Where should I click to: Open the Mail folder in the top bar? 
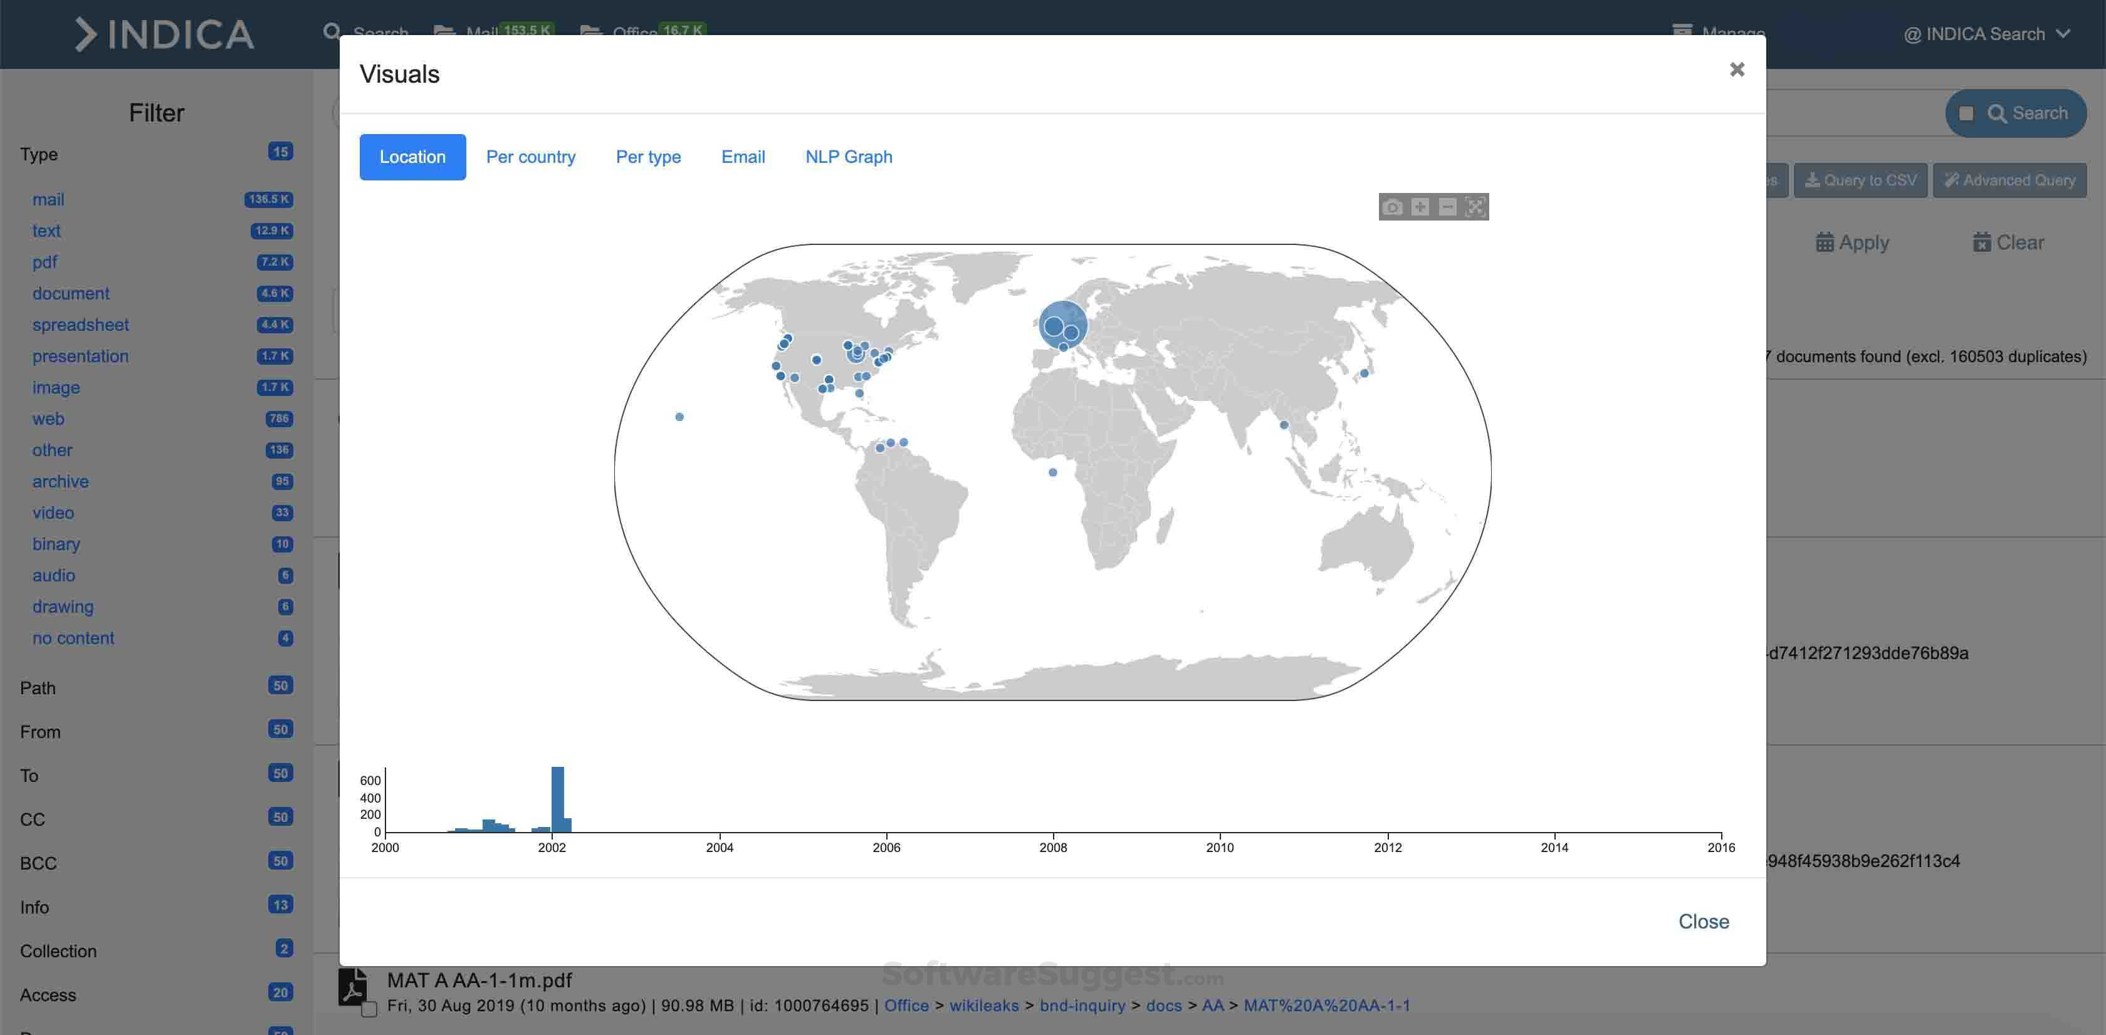(483, 31)
